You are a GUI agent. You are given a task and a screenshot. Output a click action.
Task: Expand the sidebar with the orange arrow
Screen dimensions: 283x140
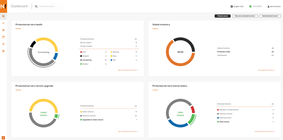coord(3,138)
